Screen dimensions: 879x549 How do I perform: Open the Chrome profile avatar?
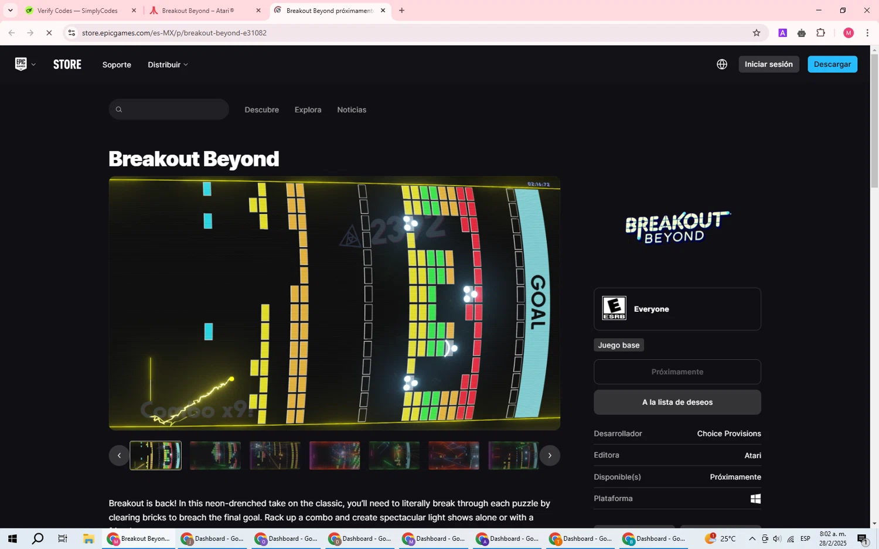[x=849, y=33]
